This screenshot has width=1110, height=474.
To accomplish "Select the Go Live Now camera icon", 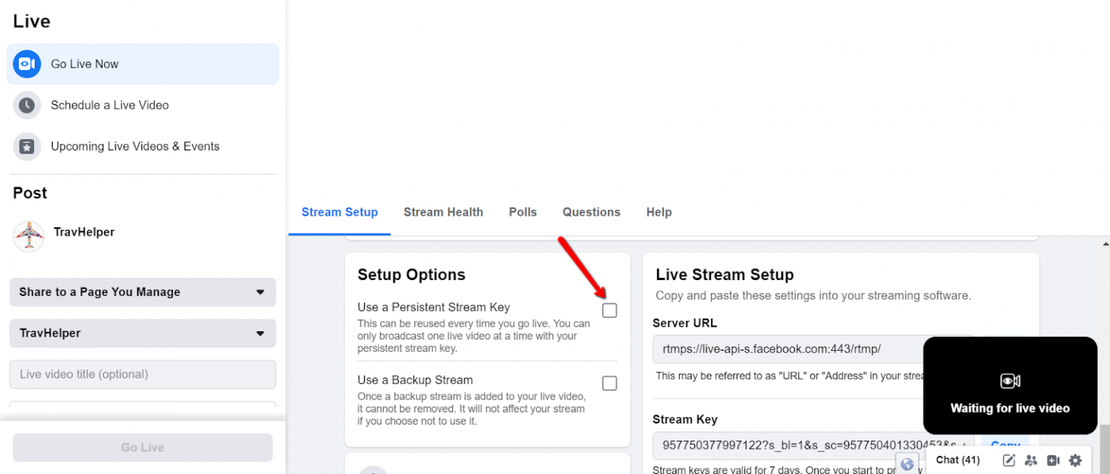I will [x=27, y=63].
